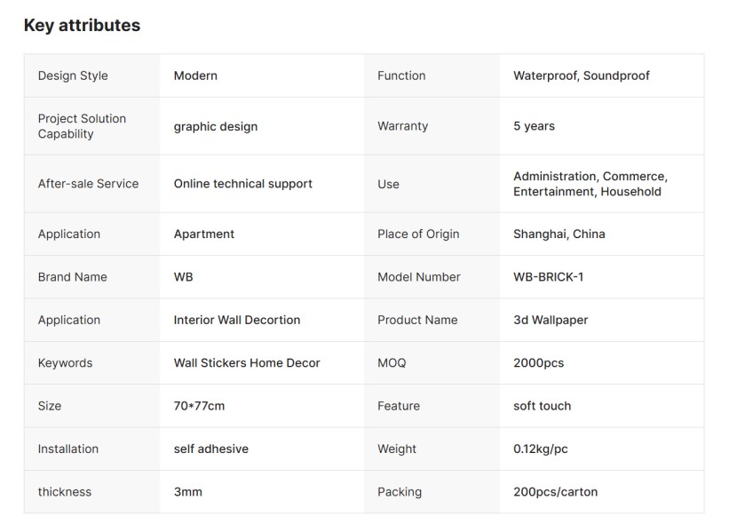Image resolution: width=737 pixels, height=524 pixels.
Task: Select the soft touch feature value
Action: click(542, 406)
